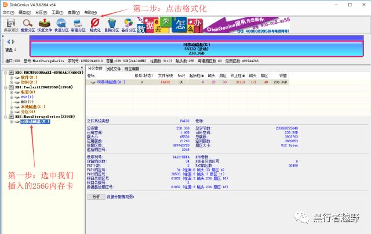Open the 文件(F) menu
Image resolution: width=371 pixels, height=234 pixels.
8,12
